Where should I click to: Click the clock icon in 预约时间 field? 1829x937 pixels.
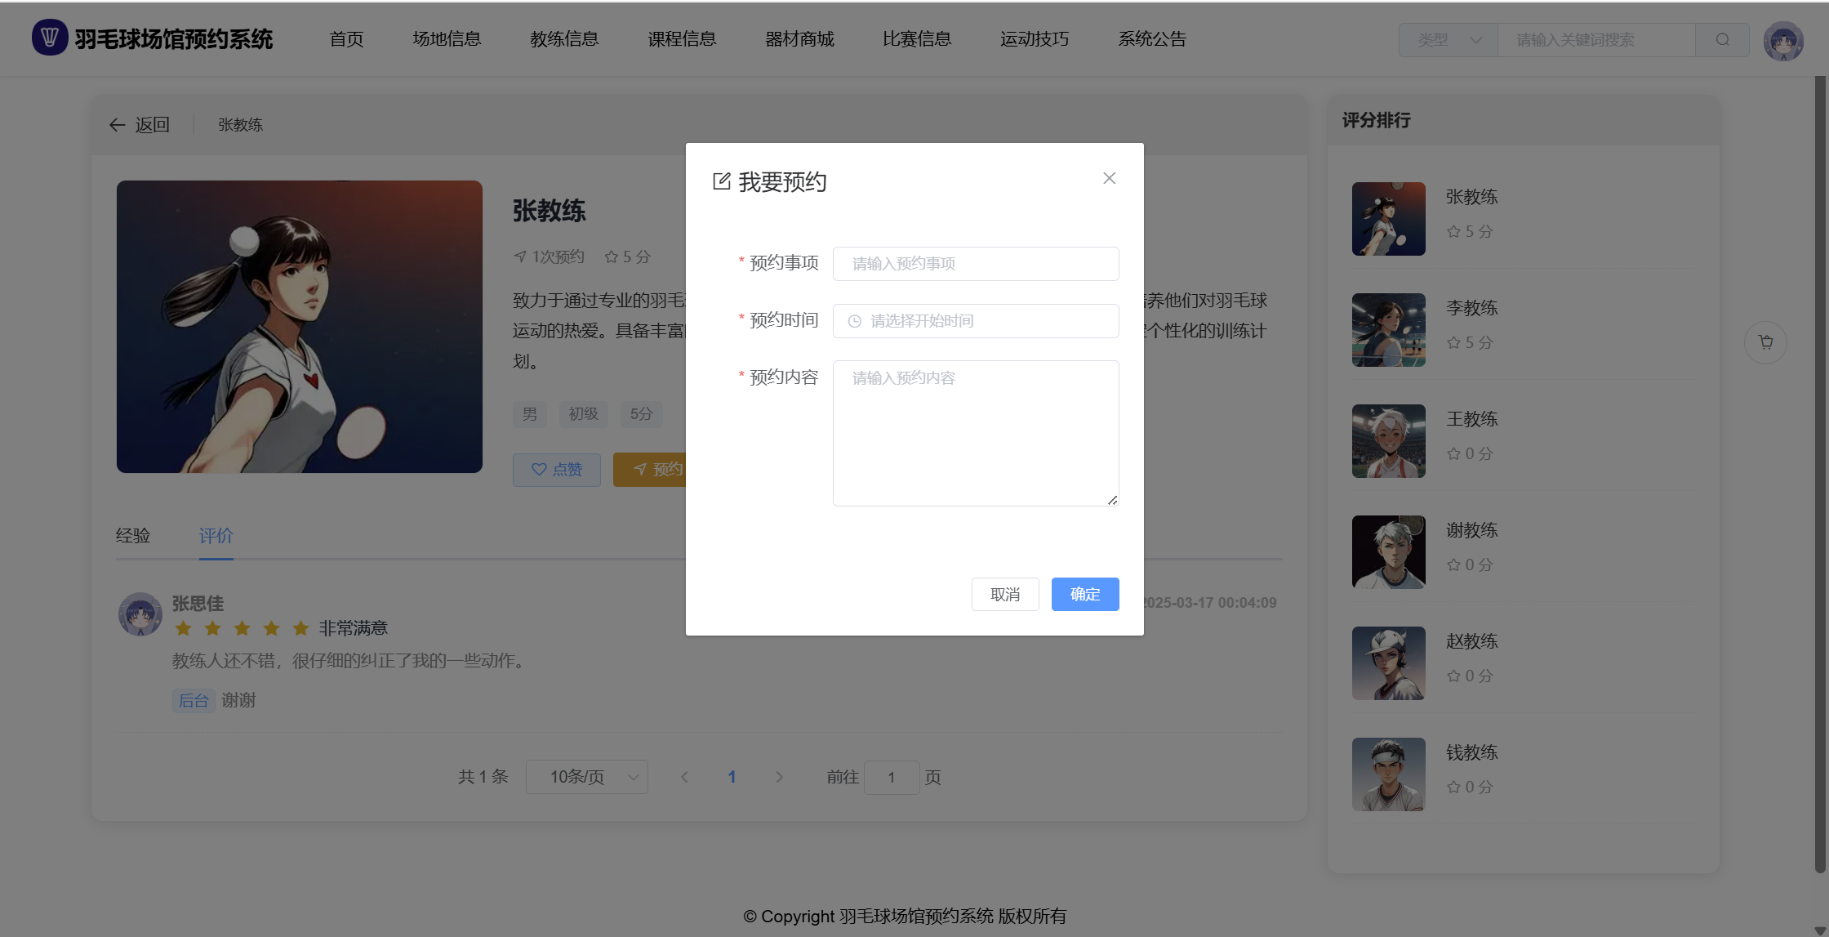[854, 321]
